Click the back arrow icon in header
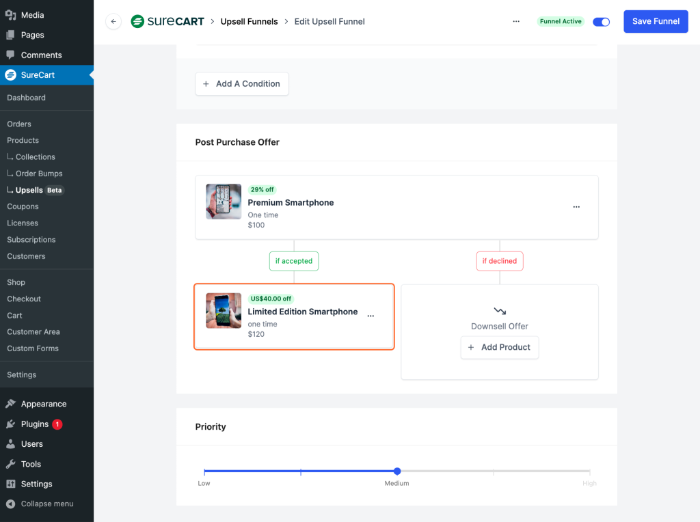700x522 pixels. tap(113, 22)
